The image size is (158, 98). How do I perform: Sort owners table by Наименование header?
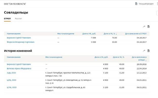14,34
